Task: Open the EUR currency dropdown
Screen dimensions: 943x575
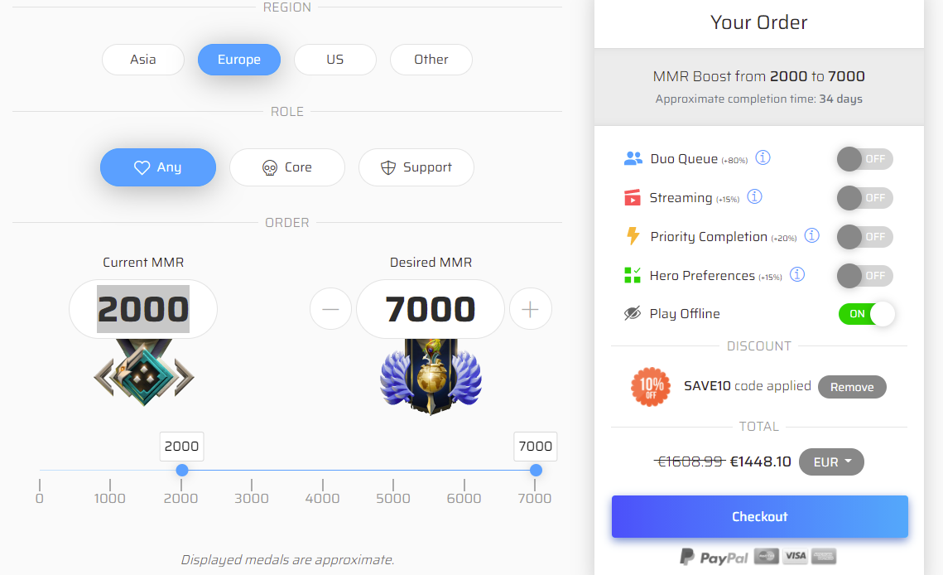Action: (831, 461)
